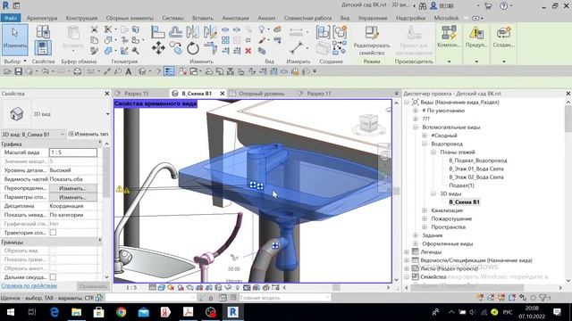Click Изменить тип (Edit Type) button
572x321 pixels.
[88, 134]
